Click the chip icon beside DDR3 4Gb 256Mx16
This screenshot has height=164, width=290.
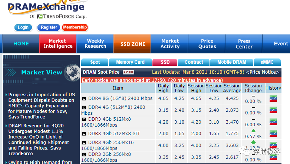click(x=84, y=143)
